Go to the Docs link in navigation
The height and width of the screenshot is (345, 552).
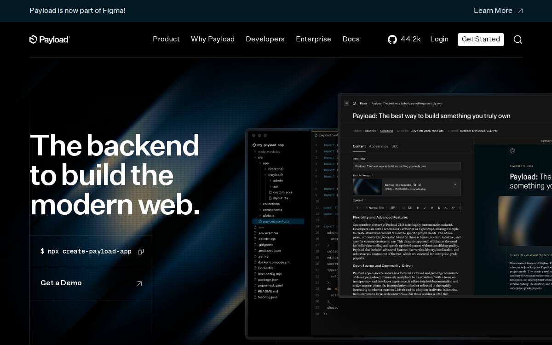(x=351, y=39)
